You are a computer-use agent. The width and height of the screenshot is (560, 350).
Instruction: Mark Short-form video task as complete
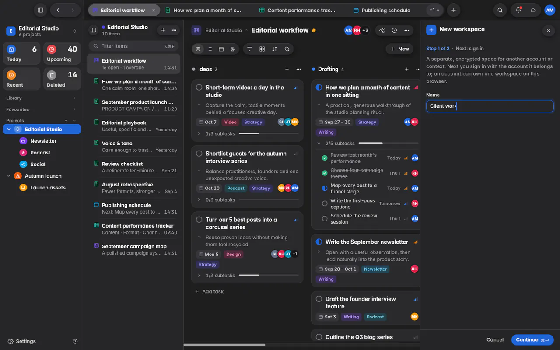coord(199,87)
